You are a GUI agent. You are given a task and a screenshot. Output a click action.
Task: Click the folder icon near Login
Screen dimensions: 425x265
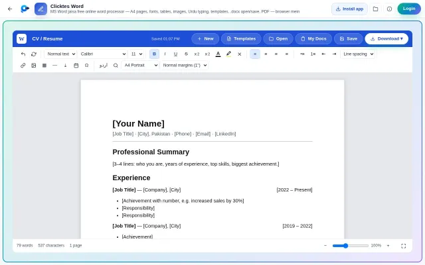pos(375,9)
